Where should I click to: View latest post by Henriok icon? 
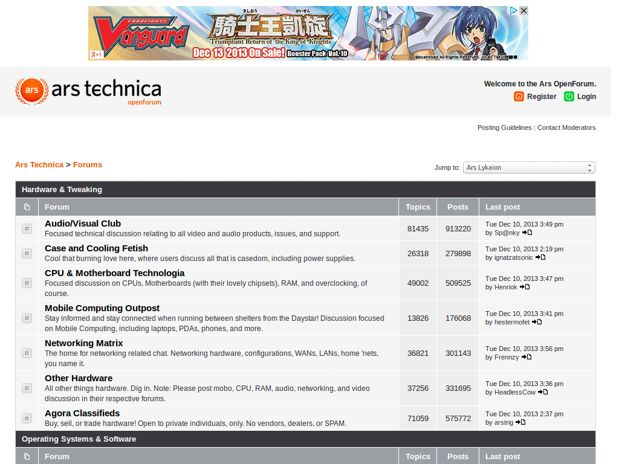[525, 287]
